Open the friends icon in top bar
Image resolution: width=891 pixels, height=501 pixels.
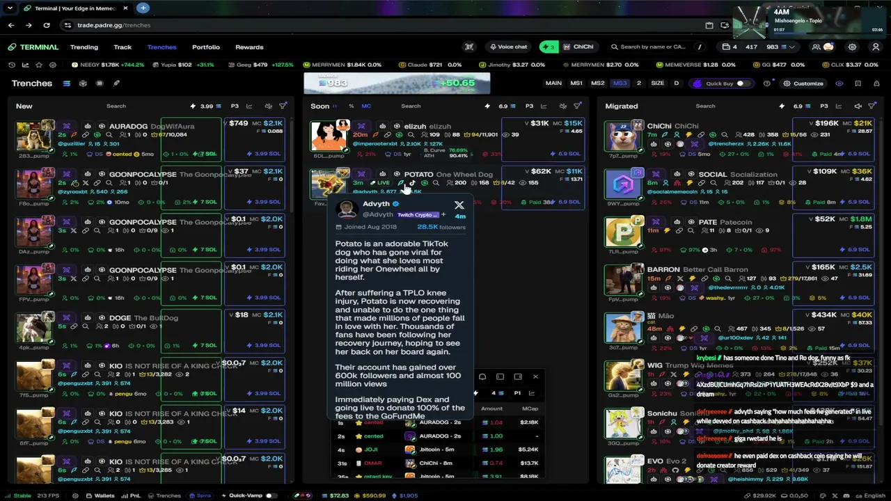[x=816, y=47]
